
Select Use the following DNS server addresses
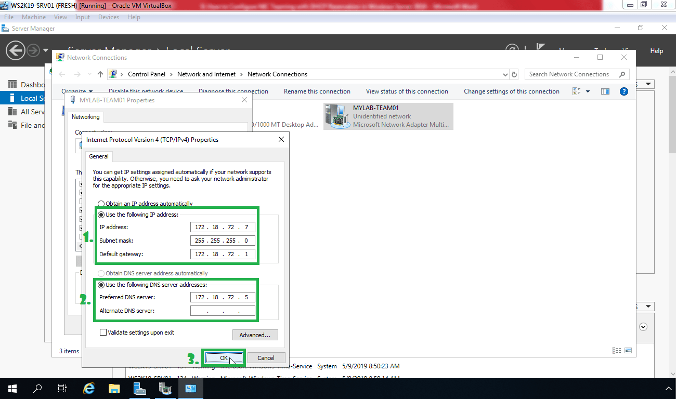point(101,285)
